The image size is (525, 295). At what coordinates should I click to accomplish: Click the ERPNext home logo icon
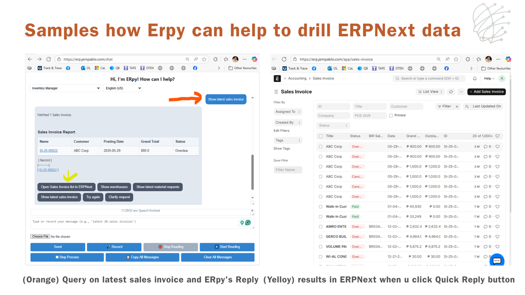pyautogui.click(x=277, y=78)
